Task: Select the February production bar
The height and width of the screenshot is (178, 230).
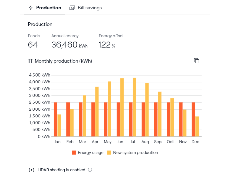Action: coord(72,123)
